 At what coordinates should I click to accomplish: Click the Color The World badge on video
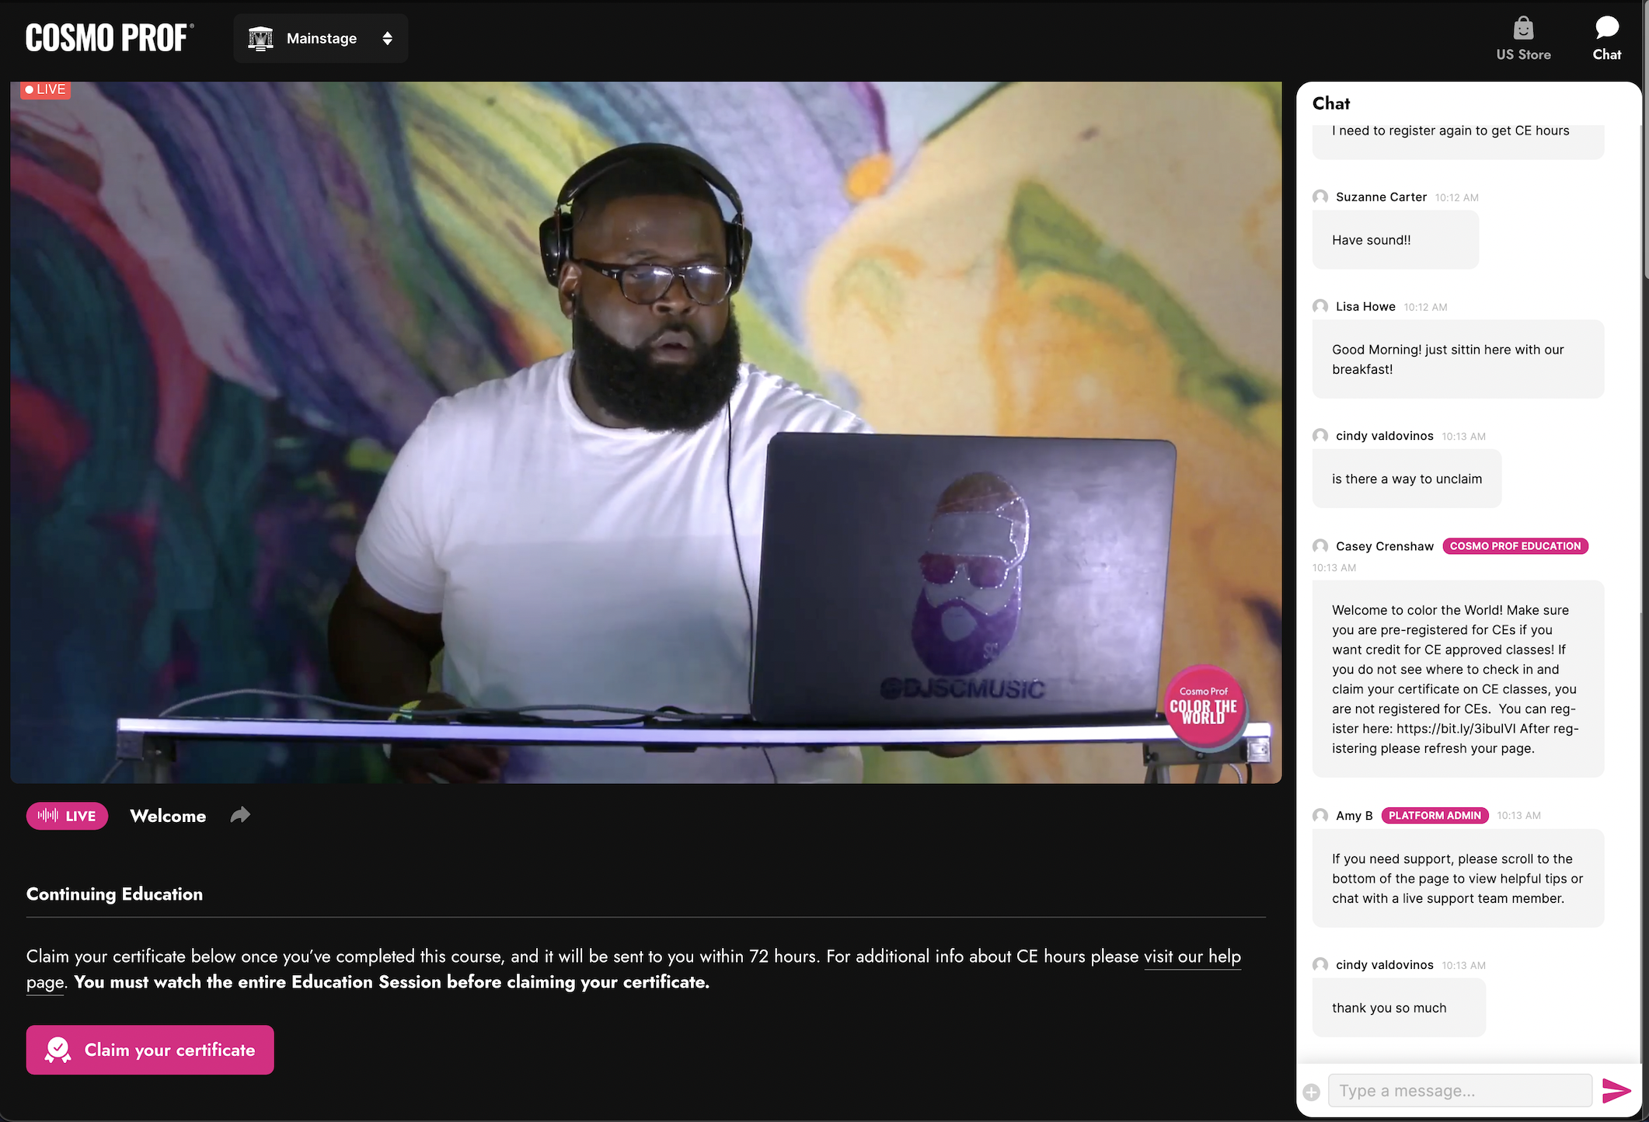(x=1204, y=706)
